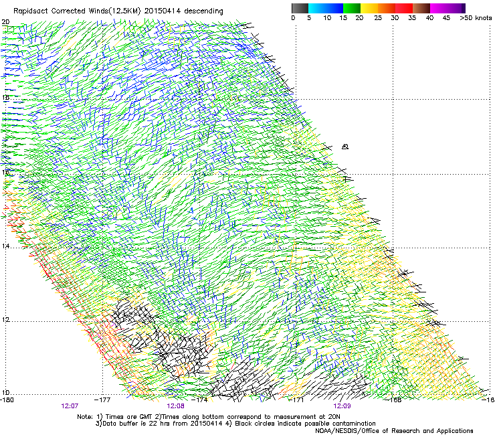495x435 pixels.
Task: Click the purple time label '12:07'
Action: tap(70, 406)
